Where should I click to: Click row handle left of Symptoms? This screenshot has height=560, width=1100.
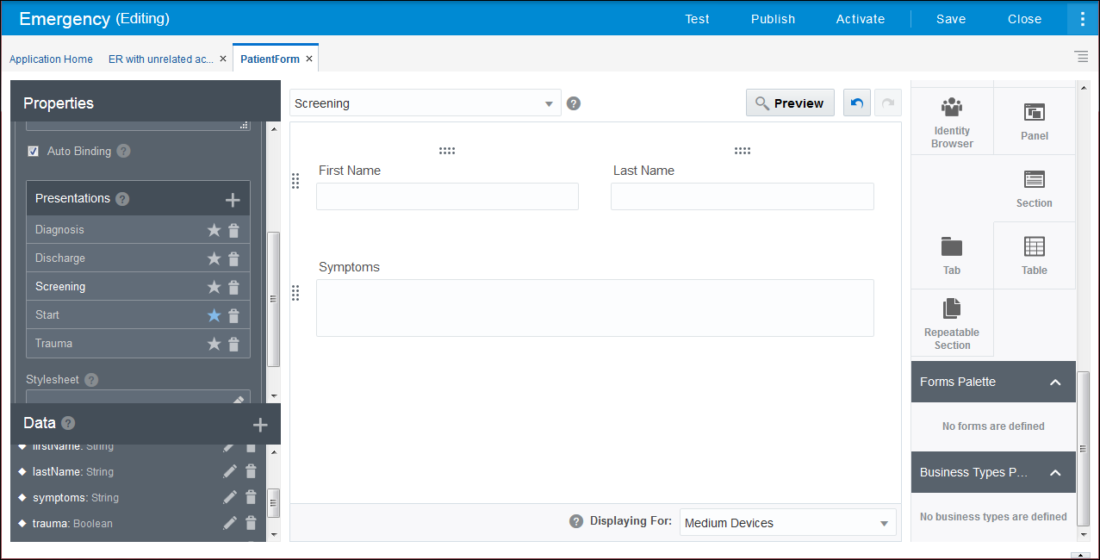(295, 293)
